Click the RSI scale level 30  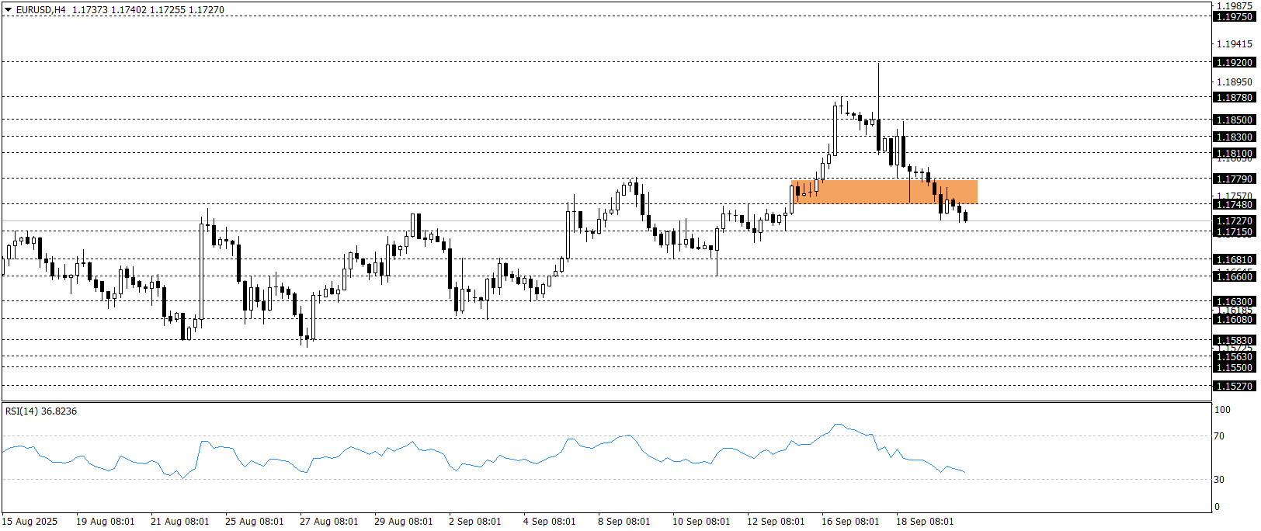point(1219,479)
